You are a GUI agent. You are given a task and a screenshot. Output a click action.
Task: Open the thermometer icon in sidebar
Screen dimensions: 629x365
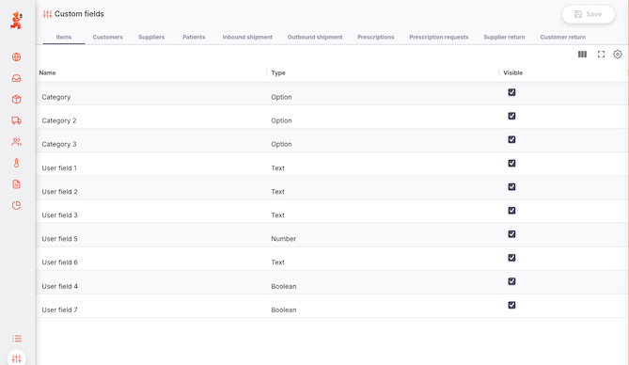pyautogui.click(x=16, y=163)
